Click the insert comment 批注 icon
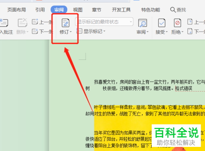This screenshot has width=205, height=151. (4, 23)
